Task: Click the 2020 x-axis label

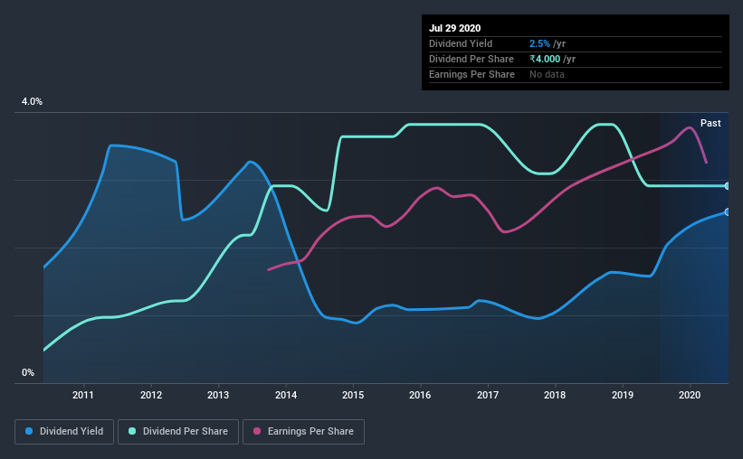Action: 690,395
